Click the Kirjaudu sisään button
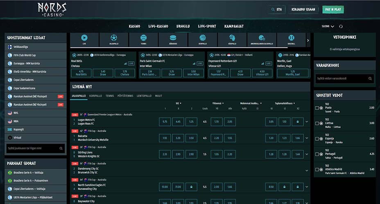 (303, 9)
